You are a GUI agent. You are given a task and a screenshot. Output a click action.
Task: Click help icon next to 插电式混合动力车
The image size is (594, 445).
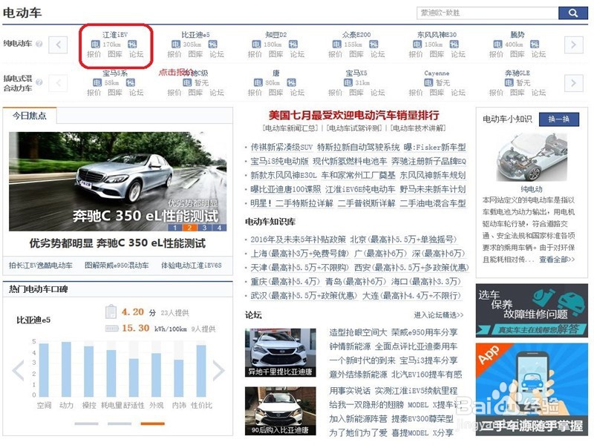click(x=39, y=82)
